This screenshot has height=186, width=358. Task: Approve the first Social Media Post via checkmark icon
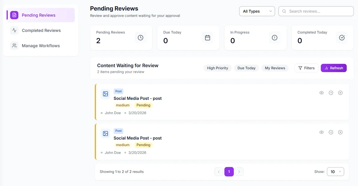coord(331,93)
